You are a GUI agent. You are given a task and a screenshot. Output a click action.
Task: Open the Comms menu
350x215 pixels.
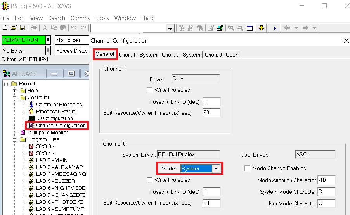[80, 18]
